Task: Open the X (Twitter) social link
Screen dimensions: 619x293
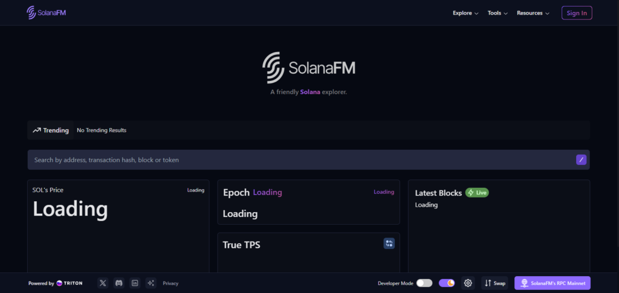Action: click(x=103, y=283)
